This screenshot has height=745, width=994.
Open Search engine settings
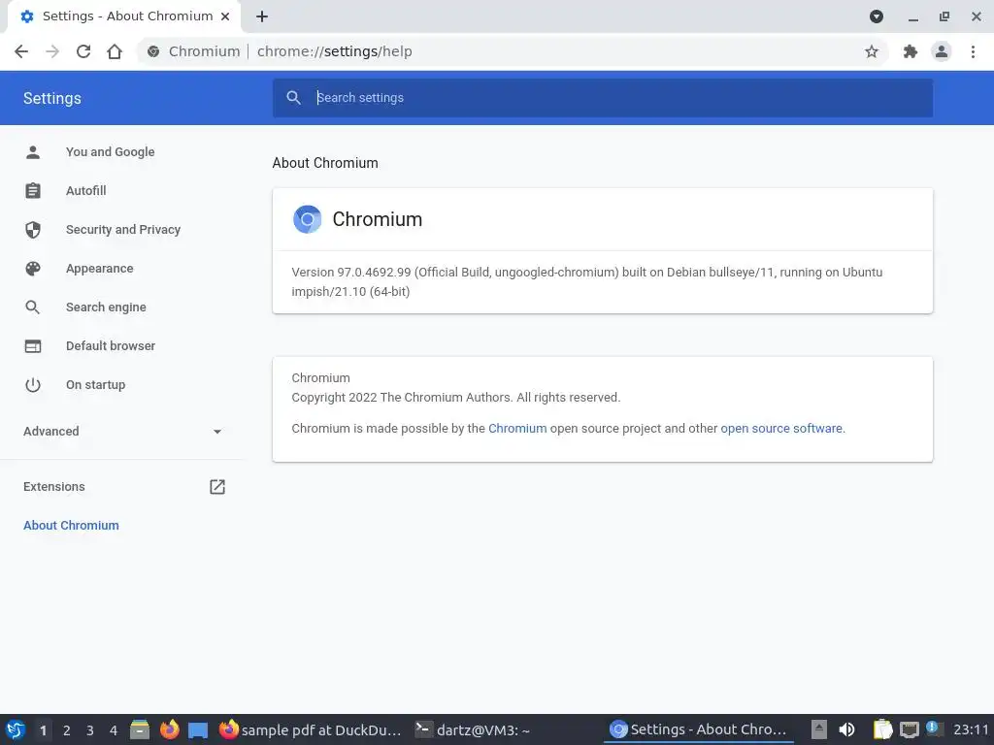click(106, 308)
